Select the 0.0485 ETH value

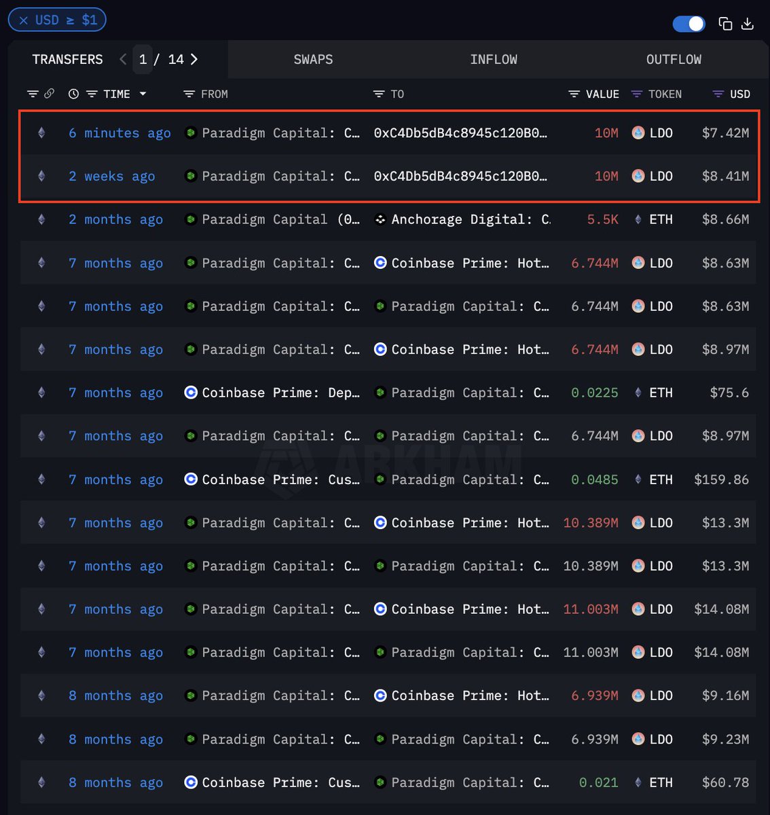(x=595, y=479)
